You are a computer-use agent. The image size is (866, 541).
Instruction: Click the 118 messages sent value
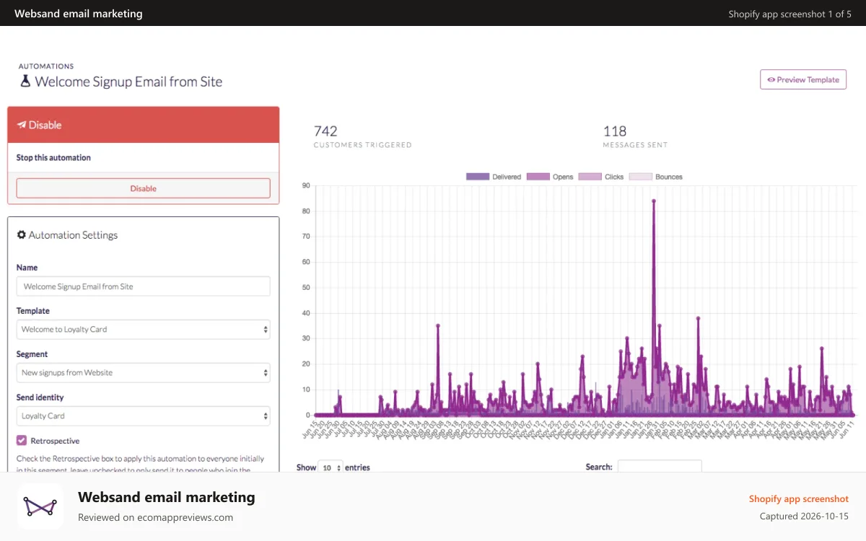(x=615, y=131)
